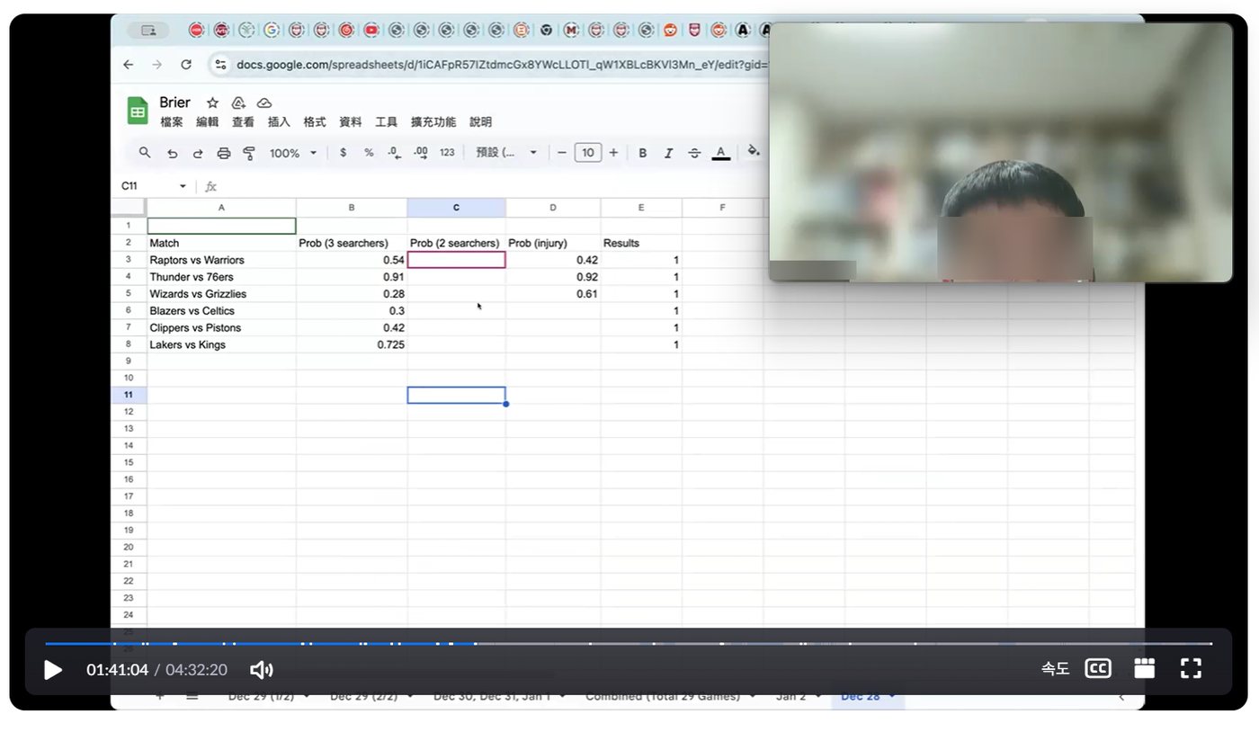Apply percent format to the cell
The image size is (1259, 732).
369,153
